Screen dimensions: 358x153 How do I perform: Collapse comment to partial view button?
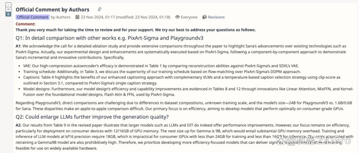pos(8,9)
